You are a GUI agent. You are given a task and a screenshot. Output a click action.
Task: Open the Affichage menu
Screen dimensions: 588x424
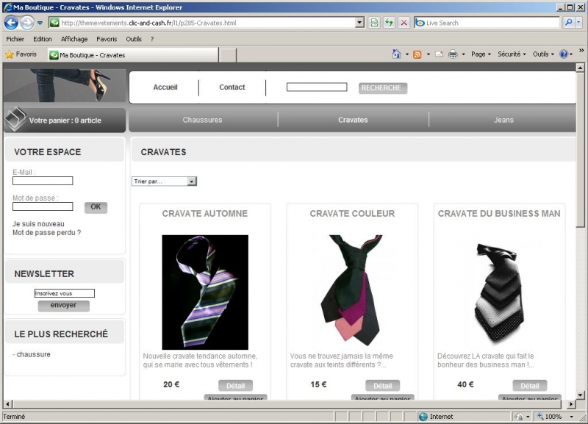tap(74, 39)
